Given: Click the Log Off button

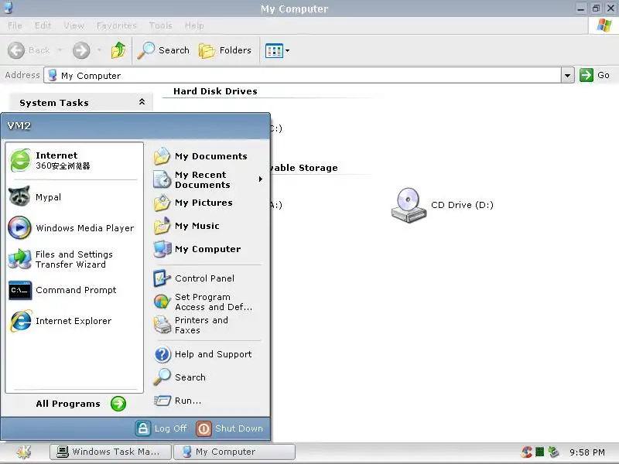Looking at the screenshot, I should click(161, 428).
